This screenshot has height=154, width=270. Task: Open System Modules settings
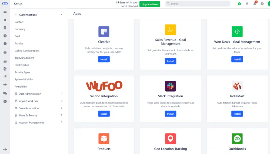click(x=24, y=80)
